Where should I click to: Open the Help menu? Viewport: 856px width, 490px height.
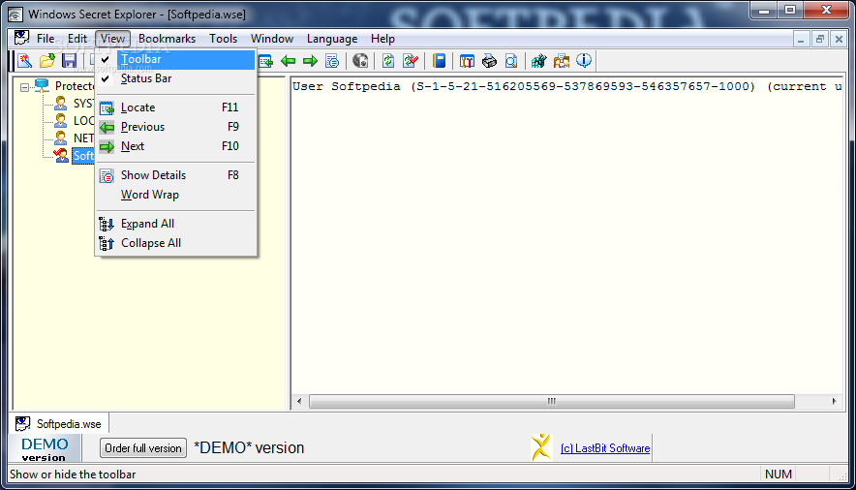point(382,39)
